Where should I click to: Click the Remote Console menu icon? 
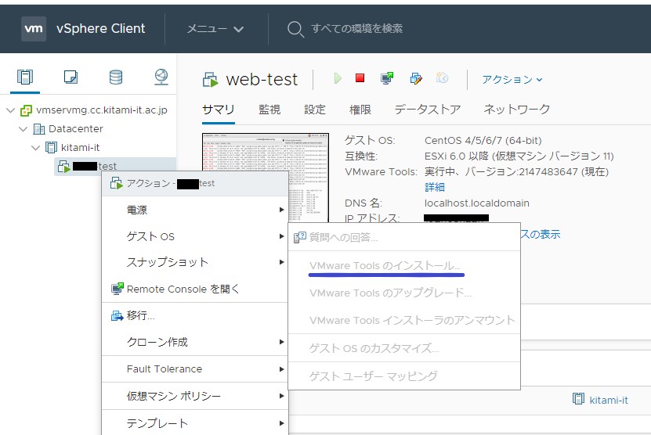(118, 289)
